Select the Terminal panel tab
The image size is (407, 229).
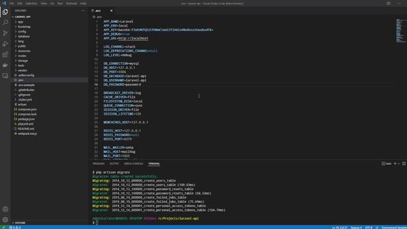tap(154, 163)
